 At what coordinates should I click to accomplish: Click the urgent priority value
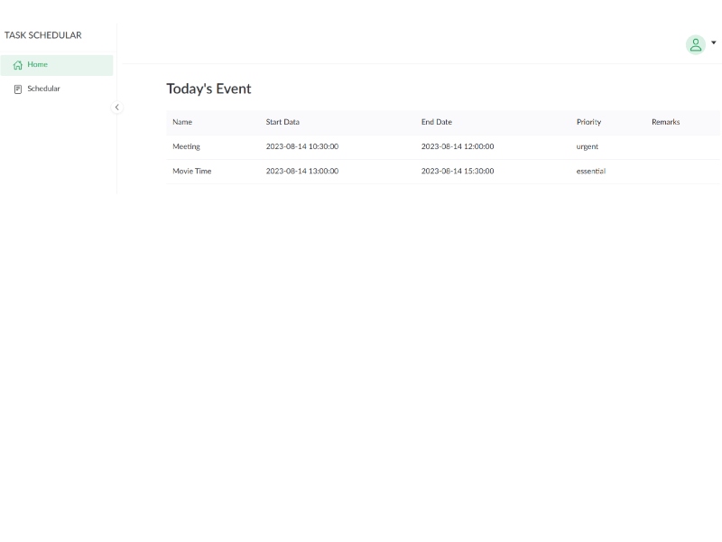587,146
